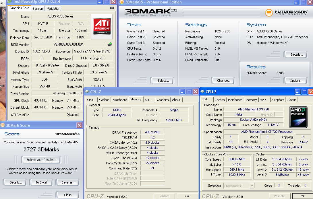
Task: Open the Mainboard tab in the CPU-Z Memory window
Action: [x=120, y=100]
